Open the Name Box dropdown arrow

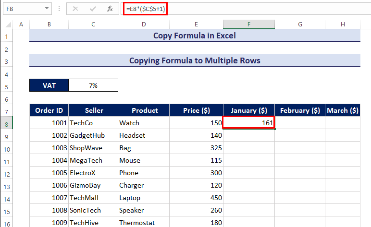[46, 9]
